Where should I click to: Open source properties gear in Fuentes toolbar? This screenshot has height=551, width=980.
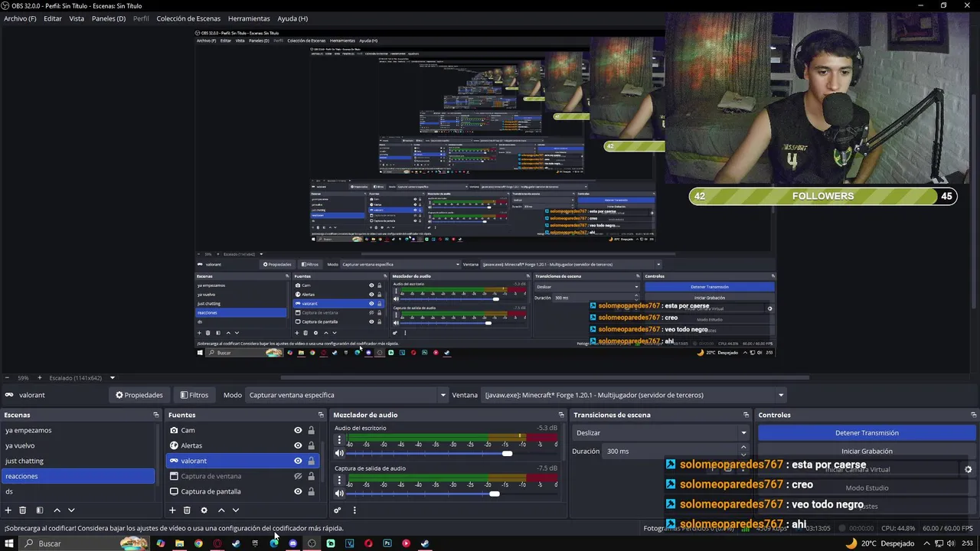coord(204,510)
